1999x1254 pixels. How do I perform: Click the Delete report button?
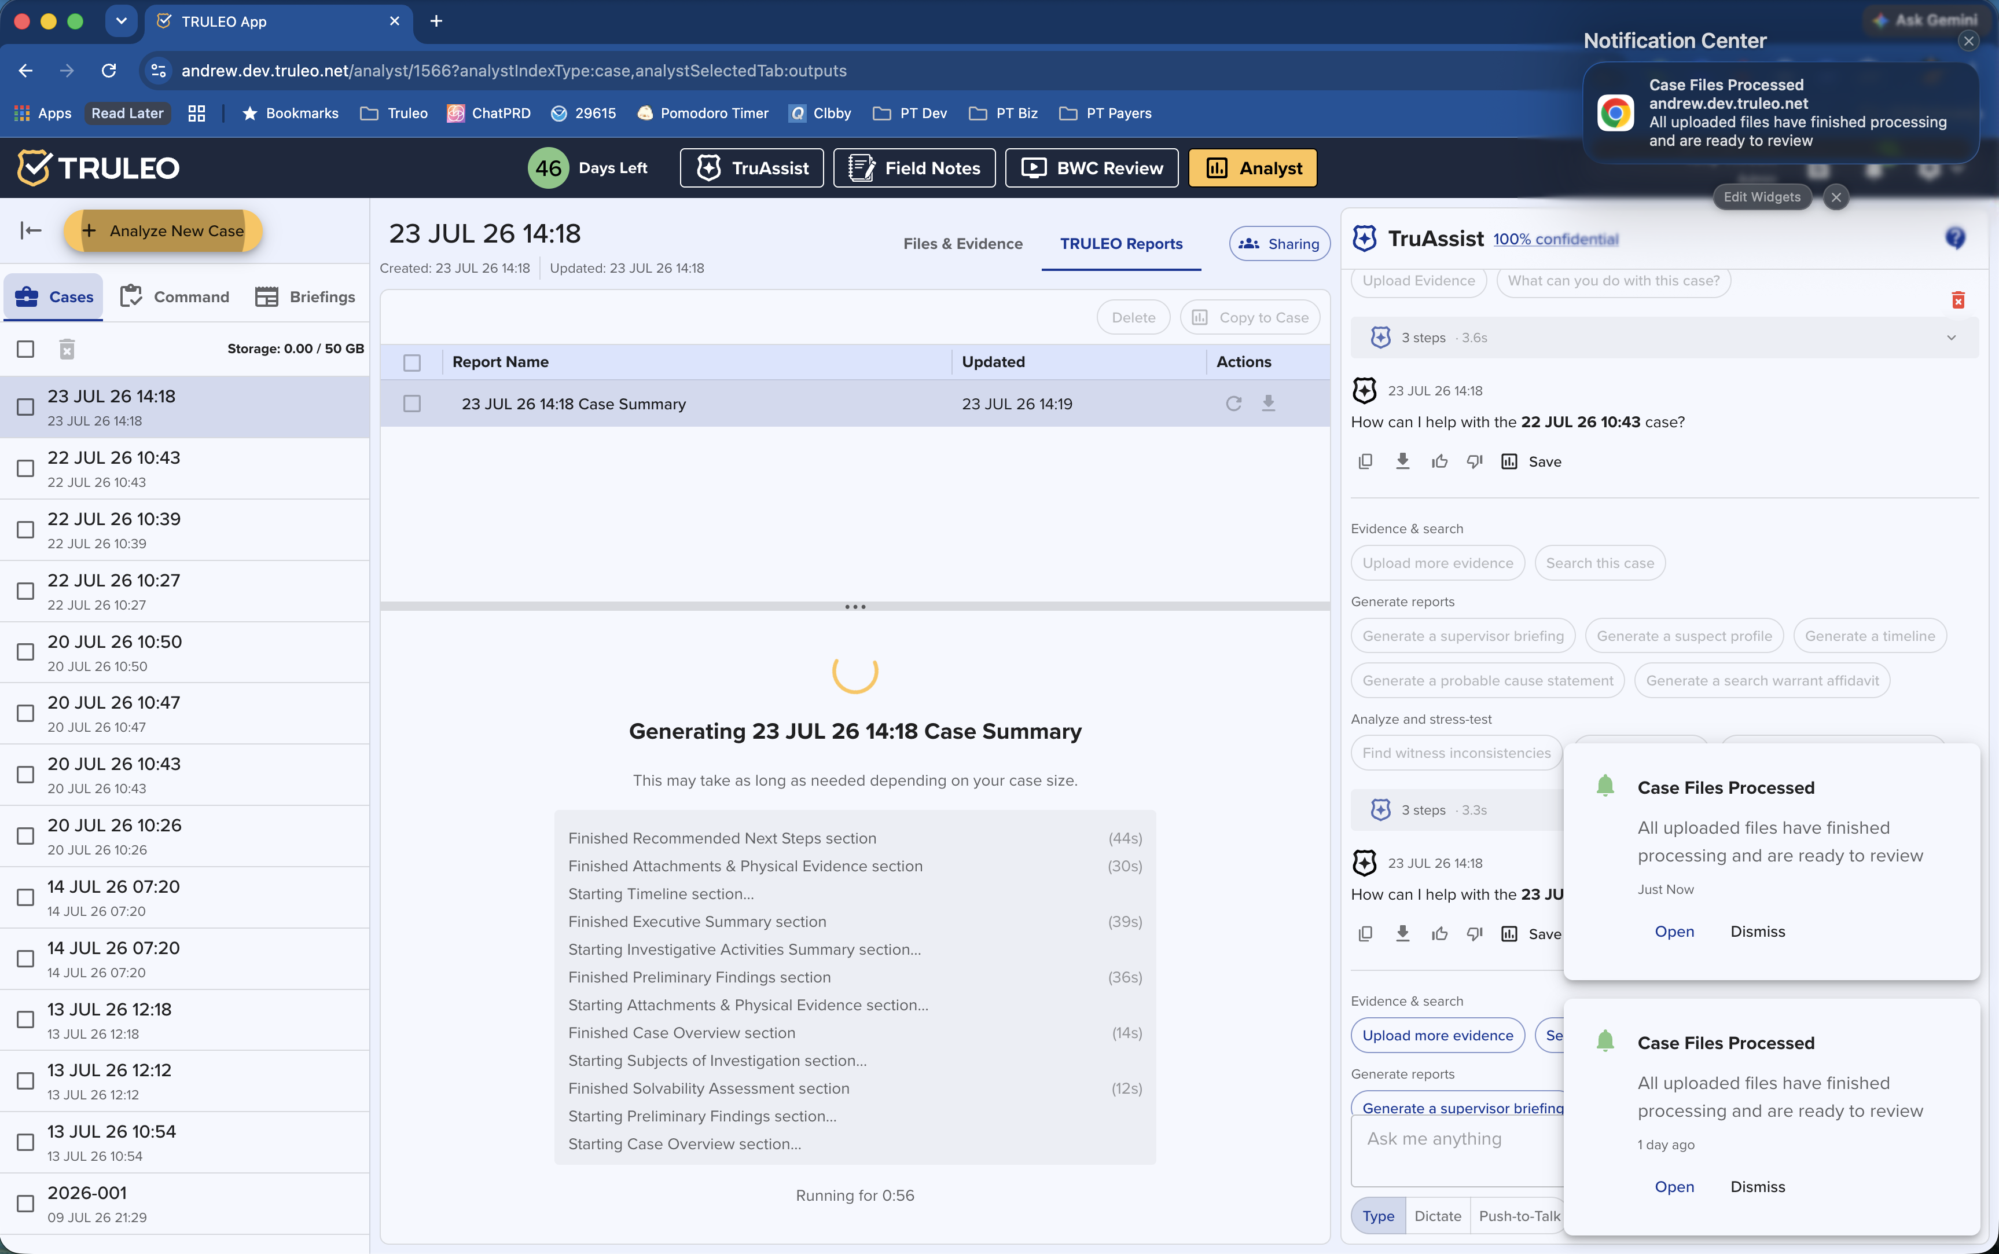pos(1133,318)
